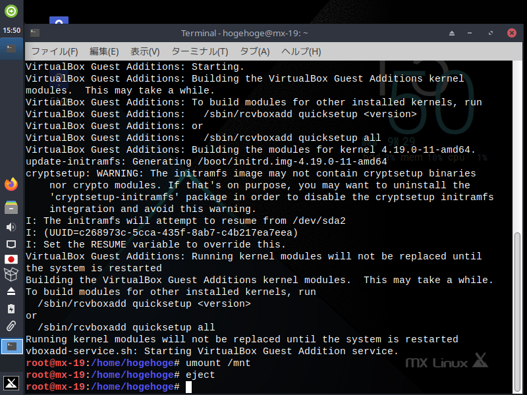Click the 'umount /mnt' command text
The image size is (527, 395).
pyautogui.click(x=218, y=363)
